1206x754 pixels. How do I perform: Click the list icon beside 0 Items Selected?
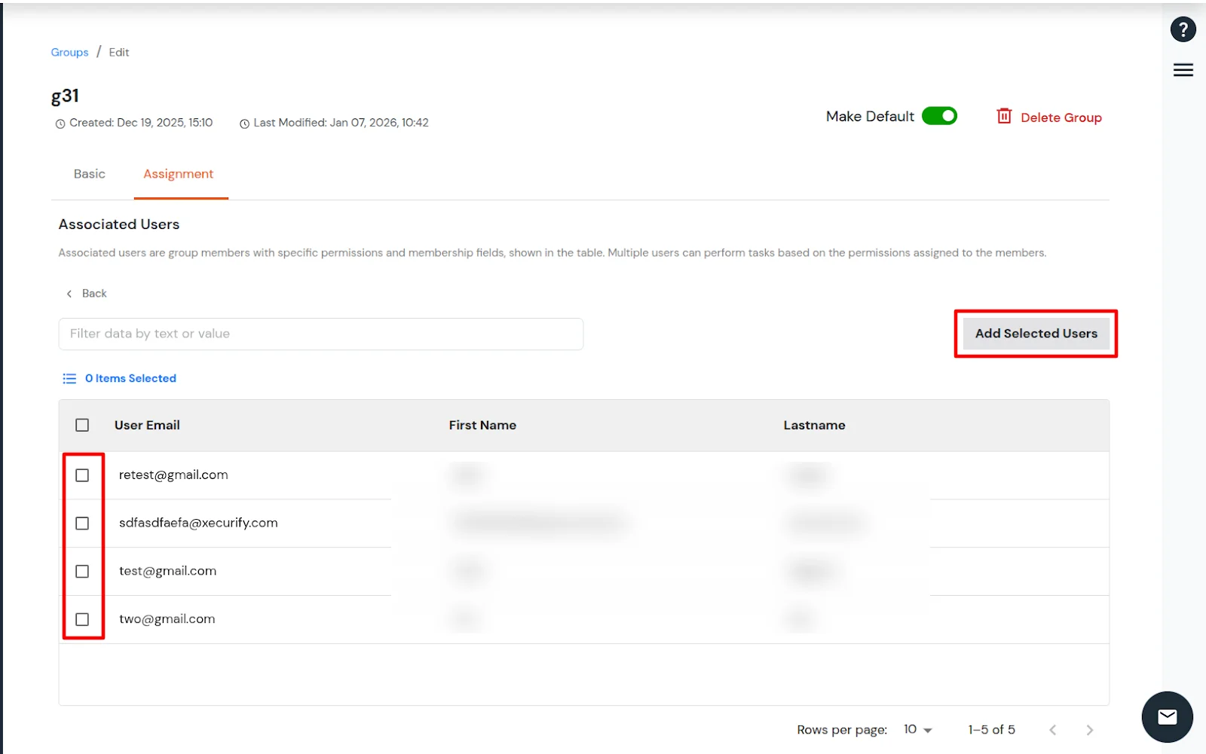(x=69, y=378)
